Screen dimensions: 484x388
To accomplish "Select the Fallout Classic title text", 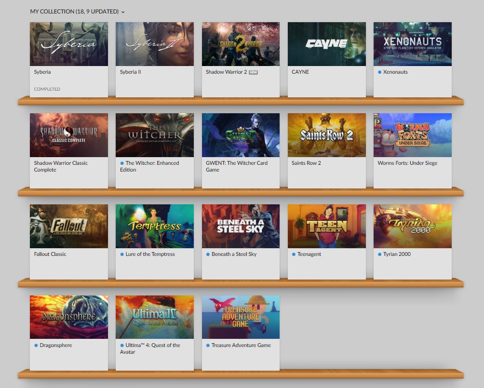I will click(50, 254).
